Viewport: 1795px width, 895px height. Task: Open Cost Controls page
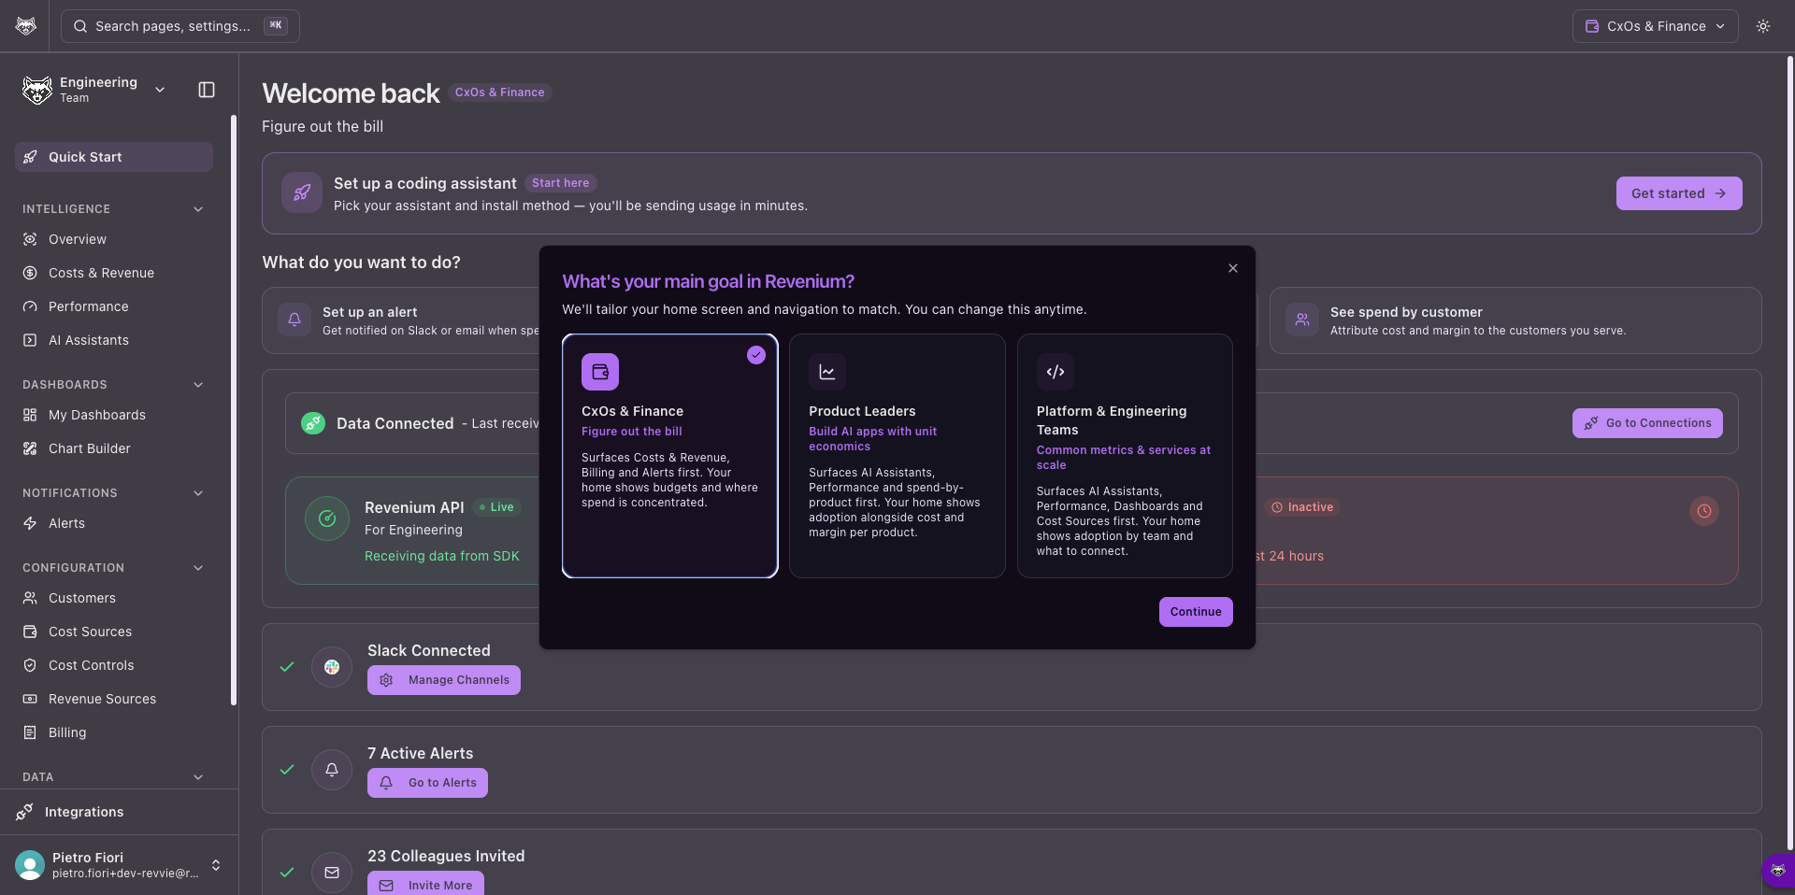(x=114, y=665)
